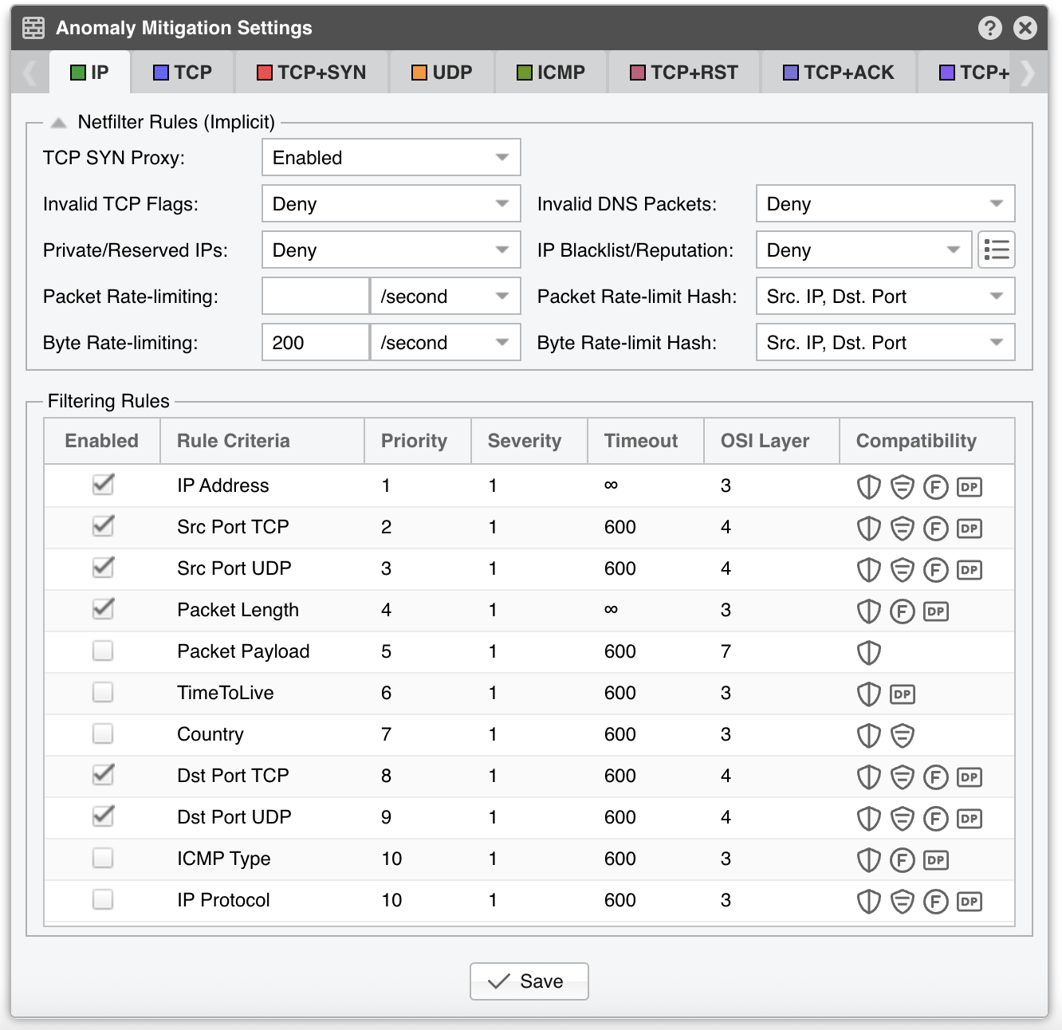Click the circled F icon in Src Port UDP row

(x=935, y=569)
